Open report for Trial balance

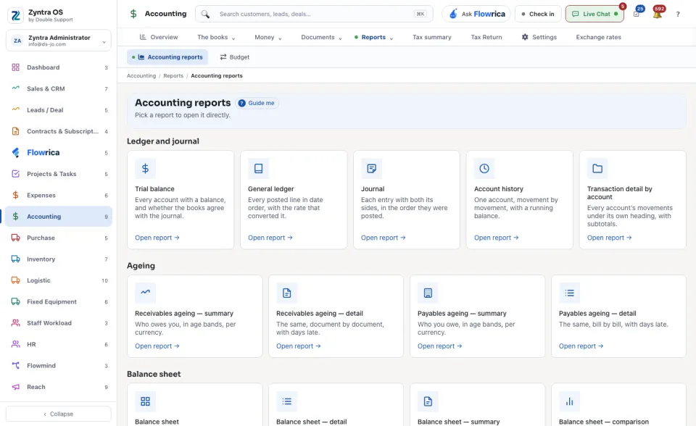(x=157, y=238)
